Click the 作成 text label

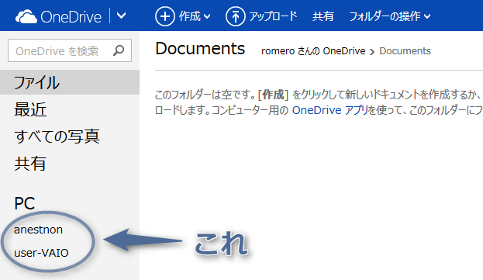(190, 16)
